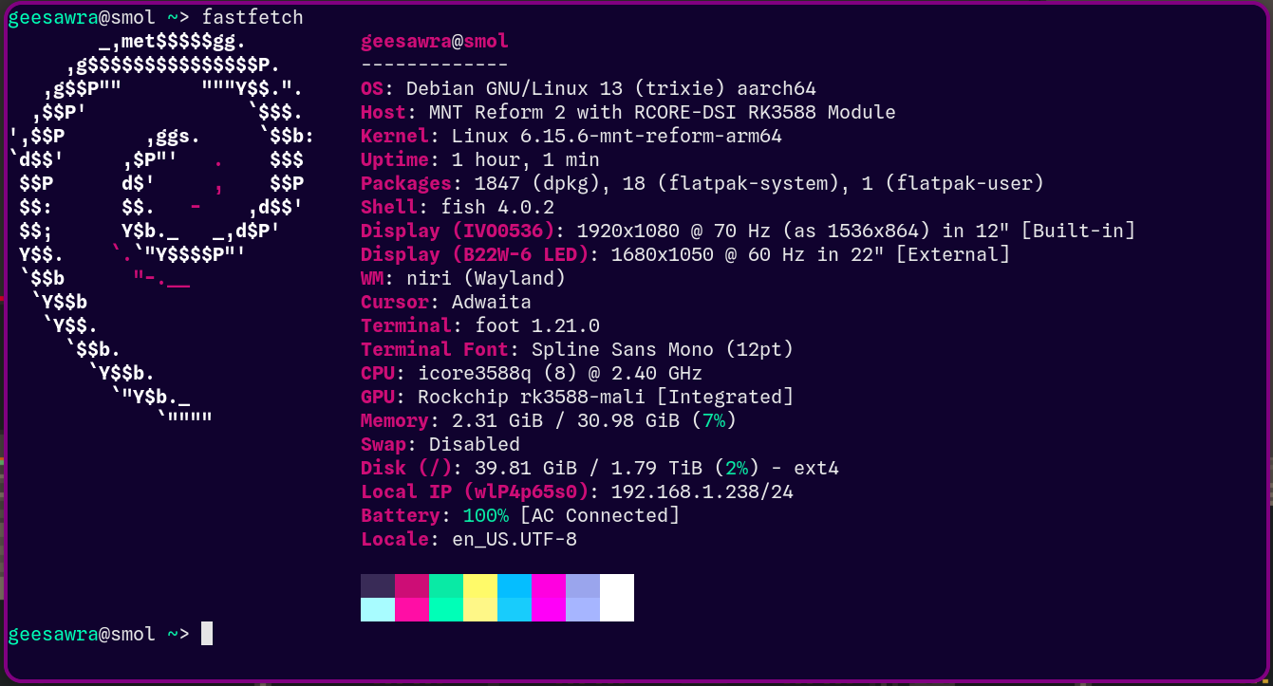Click the hot pink swatch in bottom row
Viewport: 1273px width, 686px height.
[412, 609]
